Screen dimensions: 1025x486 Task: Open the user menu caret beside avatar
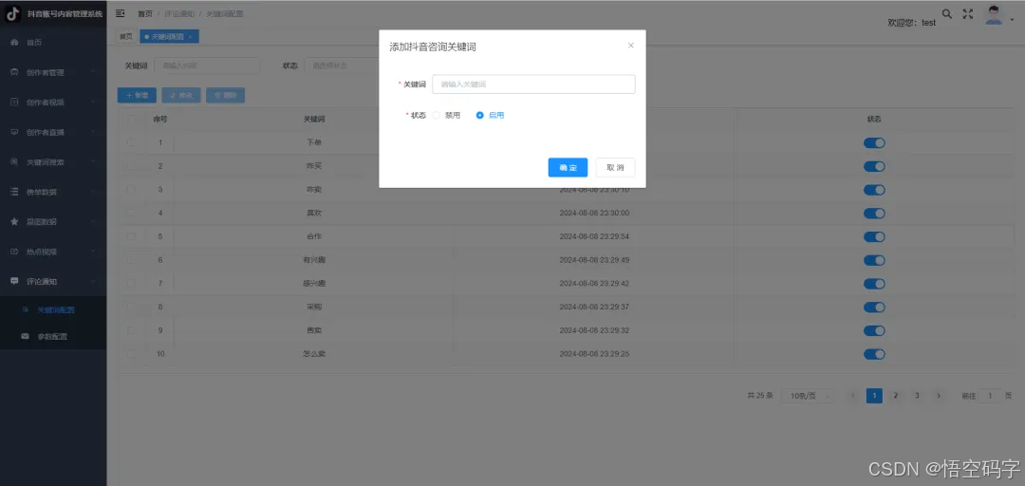(x=1012, y=22)
